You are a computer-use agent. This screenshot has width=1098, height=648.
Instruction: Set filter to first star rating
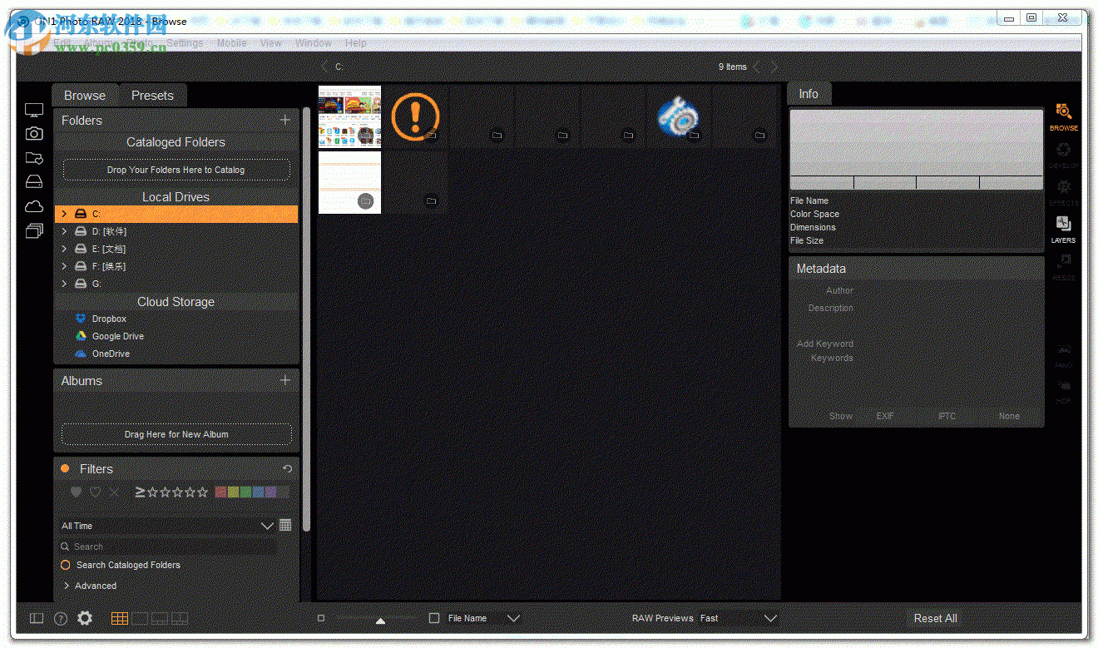[152, 492]
